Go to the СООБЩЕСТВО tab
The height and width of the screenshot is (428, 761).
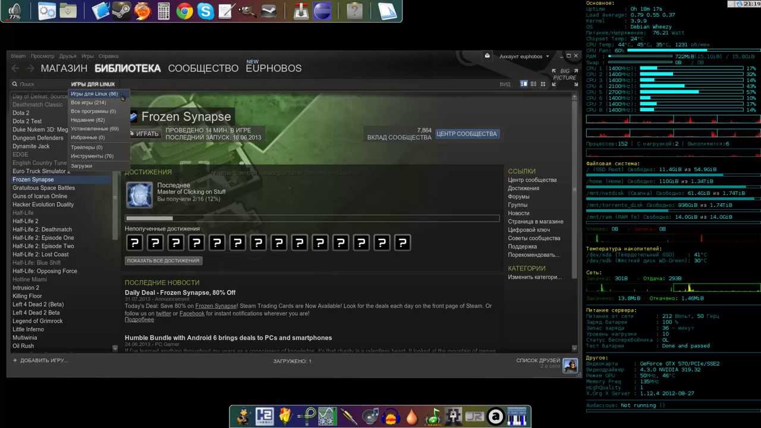pyautogui.click(x=203, y=68)
